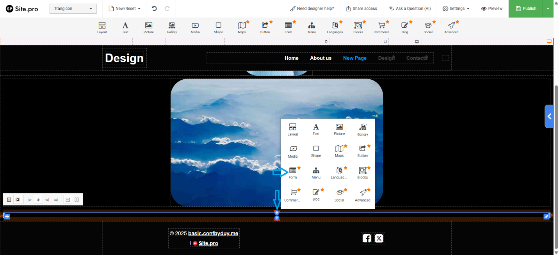559x255 pixels.
Task: Select the New Page navigation item
Action: pos(354,58)
